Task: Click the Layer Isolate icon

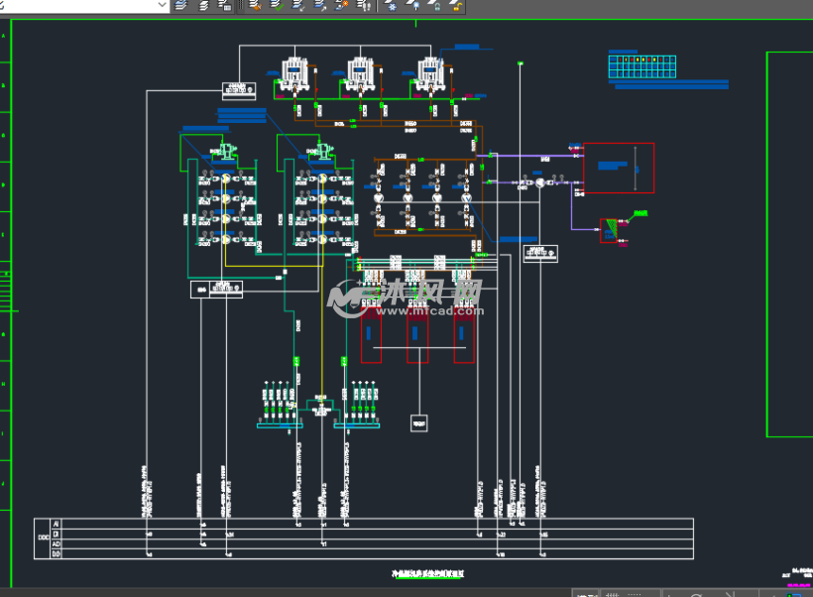Action: pos(342,5)
